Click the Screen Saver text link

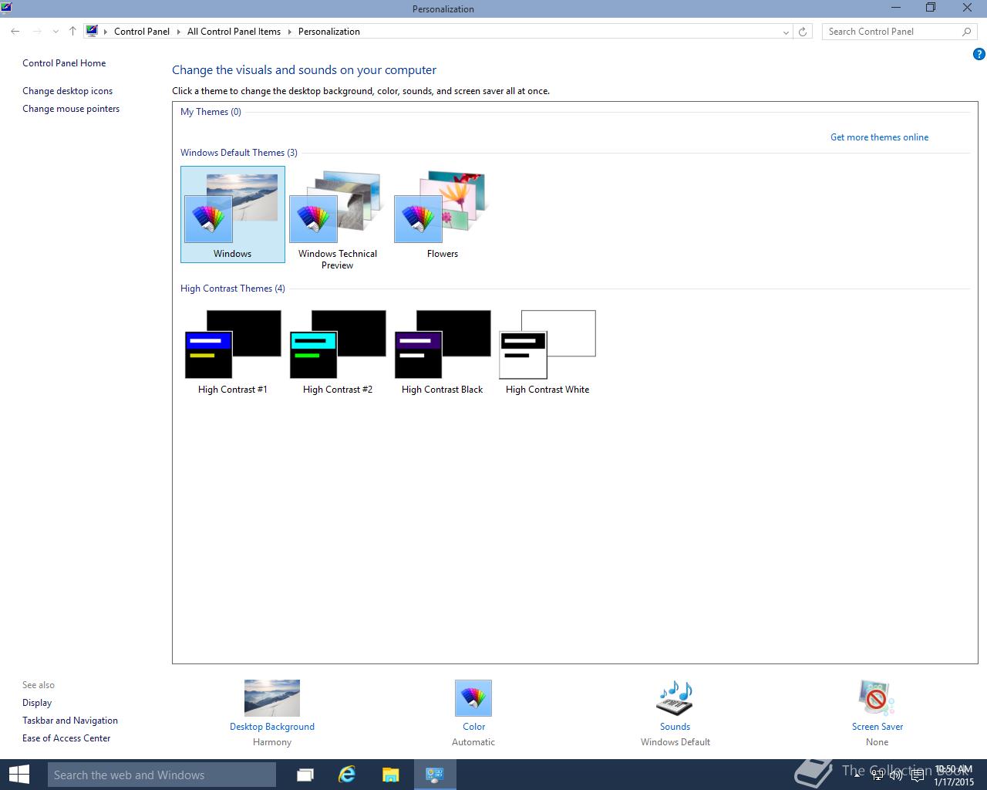(878, 727)
